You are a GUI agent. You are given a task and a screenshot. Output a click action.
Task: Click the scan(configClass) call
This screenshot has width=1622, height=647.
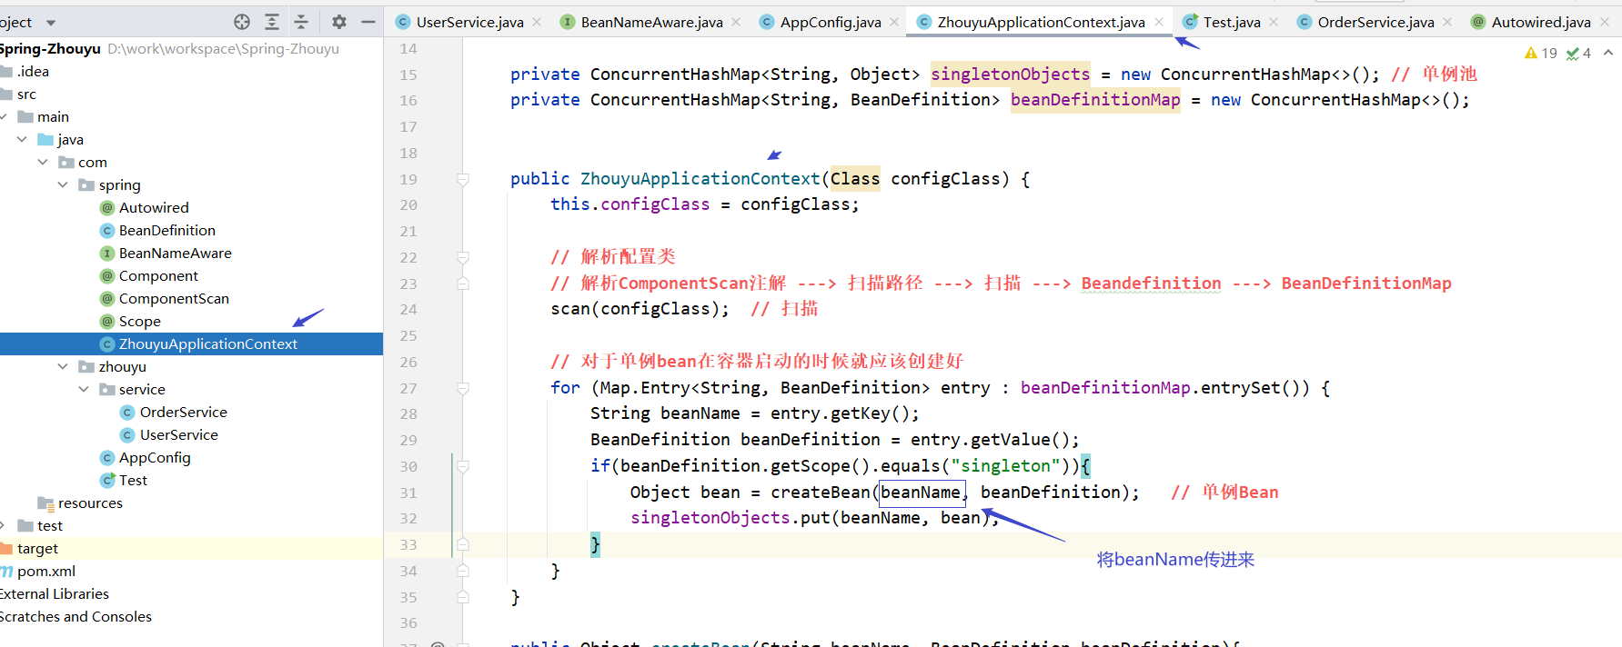(640, 309)
